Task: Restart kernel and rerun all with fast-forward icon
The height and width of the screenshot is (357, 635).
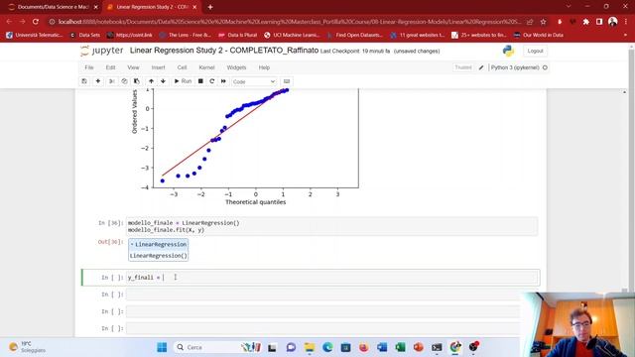Action: [x=223, y=81]
